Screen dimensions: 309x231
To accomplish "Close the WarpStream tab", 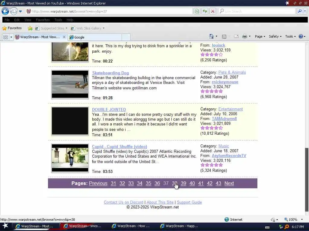I will [64, 37].
